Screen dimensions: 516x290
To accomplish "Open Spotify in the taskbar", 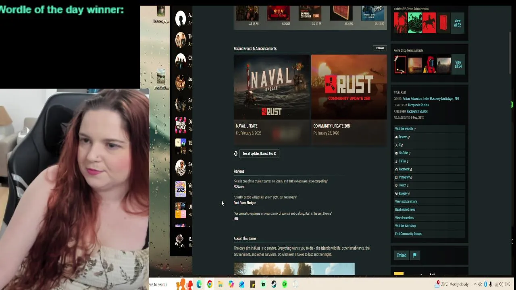I will point(285,284).
